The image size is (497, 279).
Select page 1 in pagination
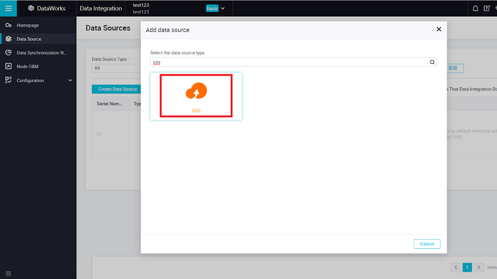tap(467, 267)
